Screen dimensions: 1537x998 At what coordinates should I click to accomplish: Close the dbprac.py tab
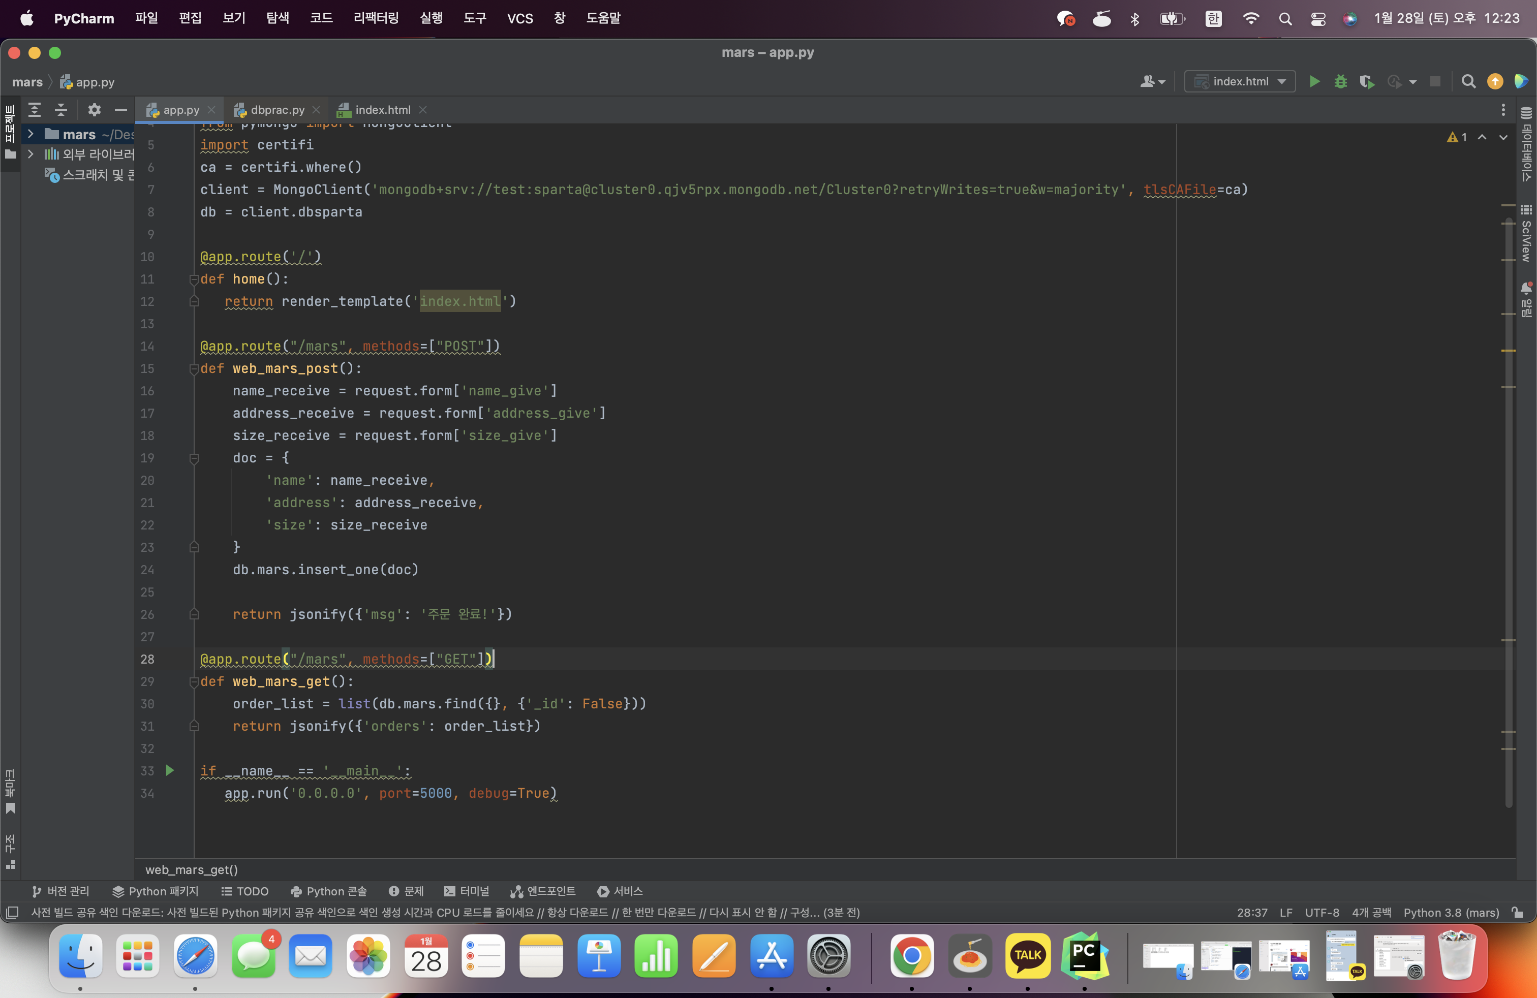click(316, 110)
